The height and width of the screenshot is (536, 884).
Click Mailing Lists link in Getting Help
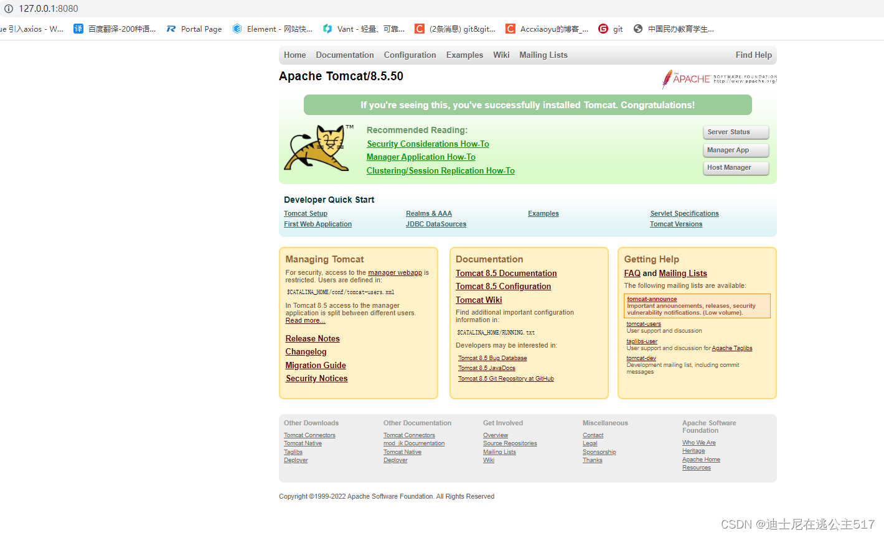[683, 273]
